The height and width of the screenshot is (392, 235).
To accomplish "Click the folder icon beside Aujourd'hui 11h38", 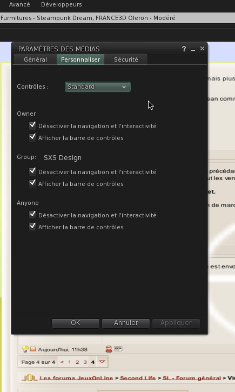I will (33, 349).
